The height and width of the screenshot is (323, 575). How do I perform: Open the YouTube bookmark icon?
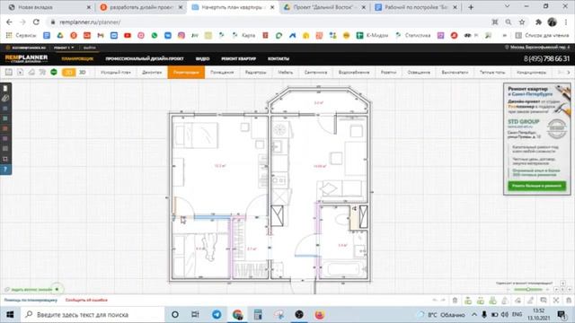pos(128,36)
